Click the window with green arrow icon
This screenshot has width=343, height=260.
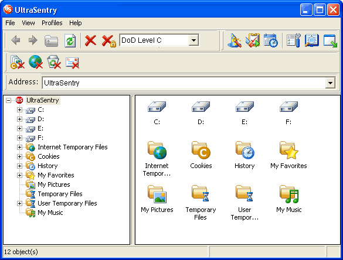click(x=330, y=40)
